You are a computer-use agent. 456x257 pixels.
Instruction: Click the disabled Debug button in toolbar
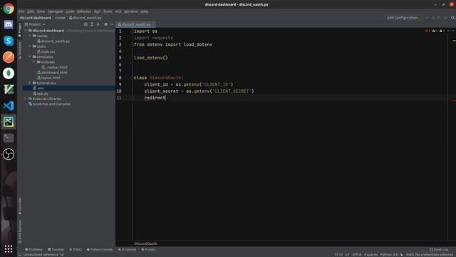coord(433,18)
